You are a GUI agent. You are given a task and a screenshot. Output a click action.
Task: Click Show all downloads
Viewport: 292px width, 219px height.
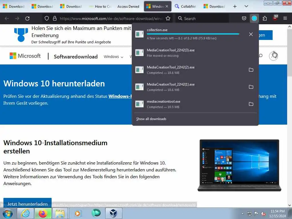(x=151, y=119)
